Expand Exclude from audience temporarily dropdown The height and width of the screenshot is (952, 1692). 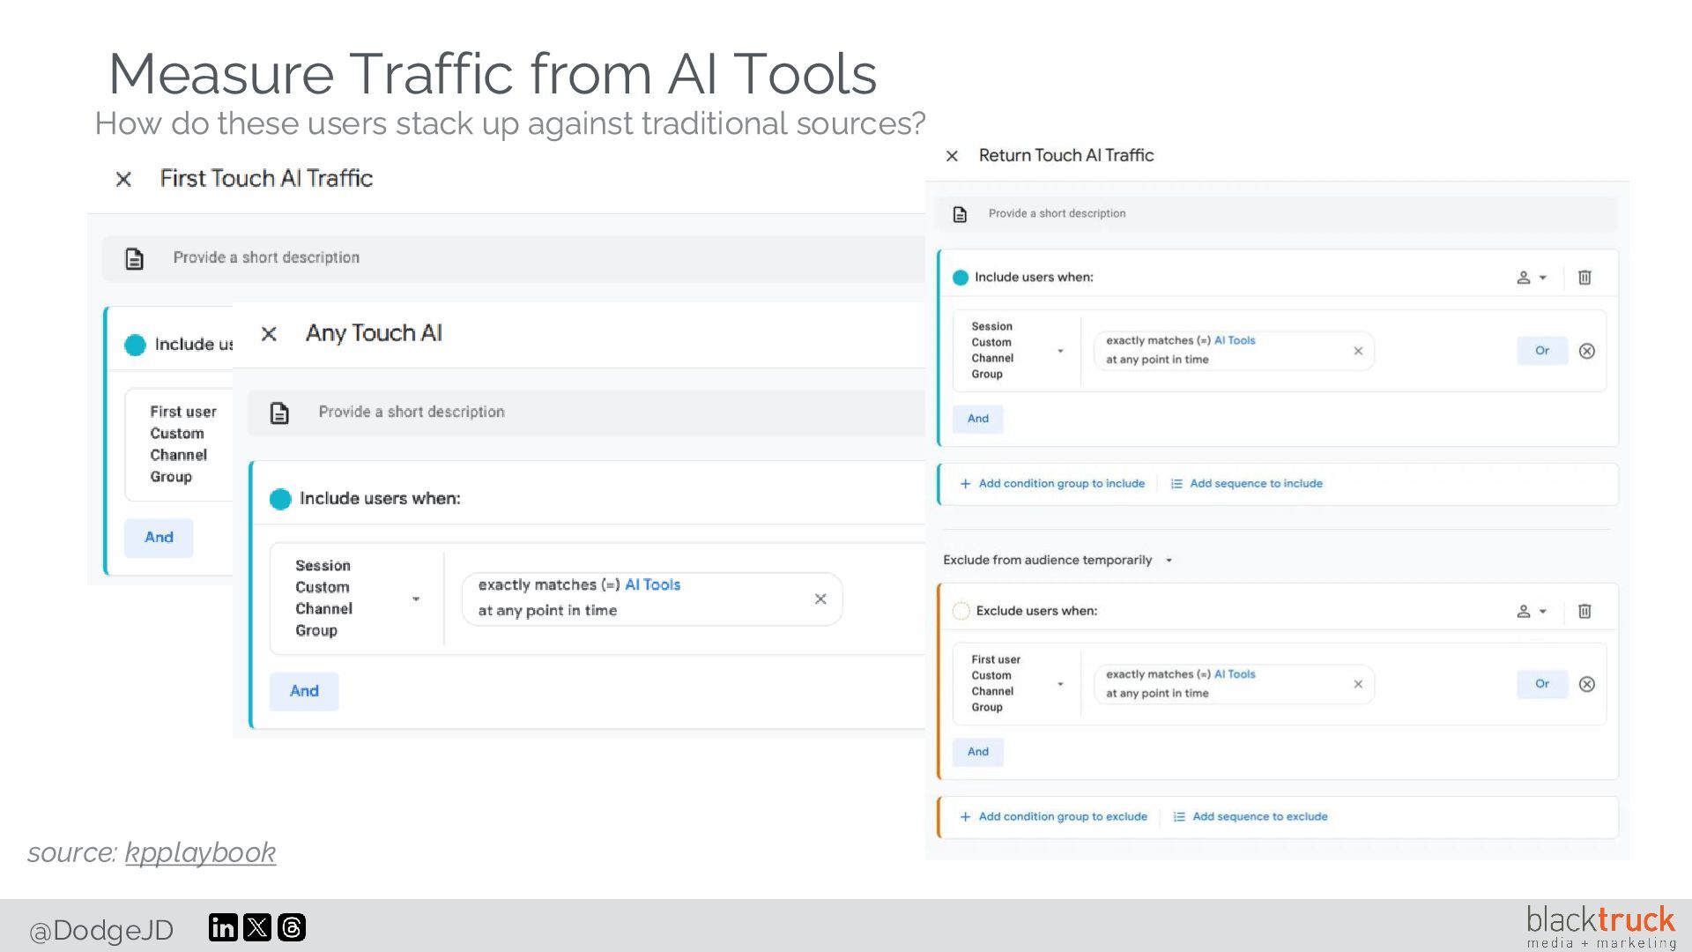(1169, 561)
